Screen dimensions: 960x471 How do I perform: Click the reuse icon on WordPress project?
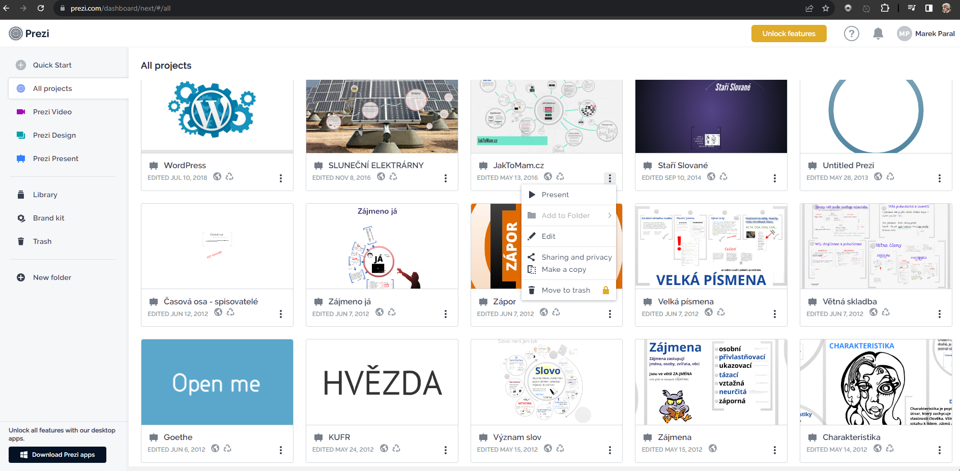tap(229, 176)
